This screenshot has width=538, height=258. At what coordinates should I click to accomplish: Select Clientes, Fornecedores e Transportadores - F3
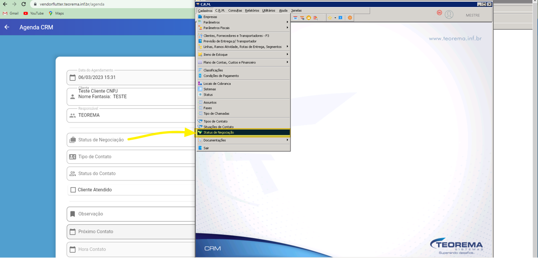click(243, 36)
